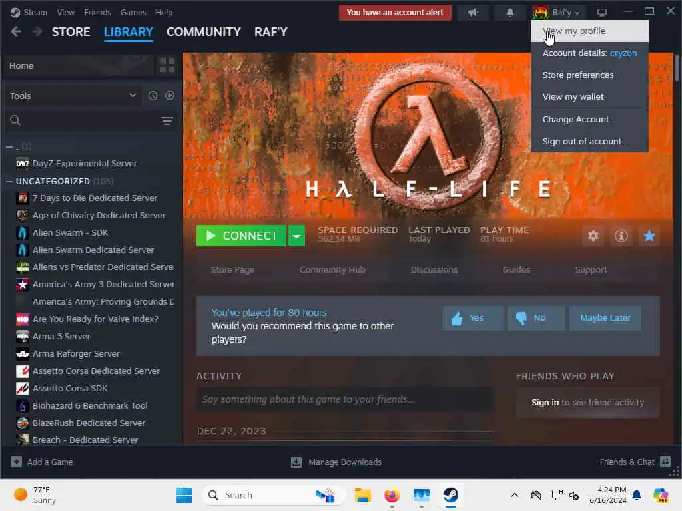Open the Tools library filter dropdown
Viewport: 682px width, 511px height.
(73, 96)
